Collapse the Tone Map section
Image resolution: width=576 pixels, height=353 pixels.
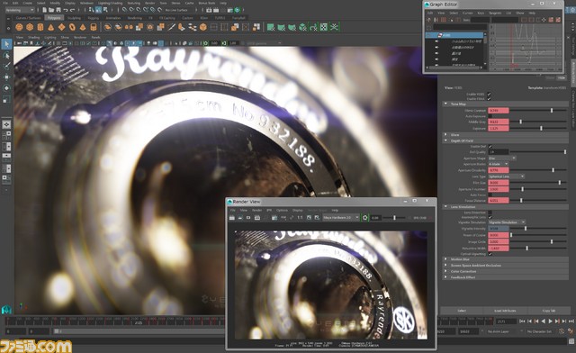click(506, 104)
